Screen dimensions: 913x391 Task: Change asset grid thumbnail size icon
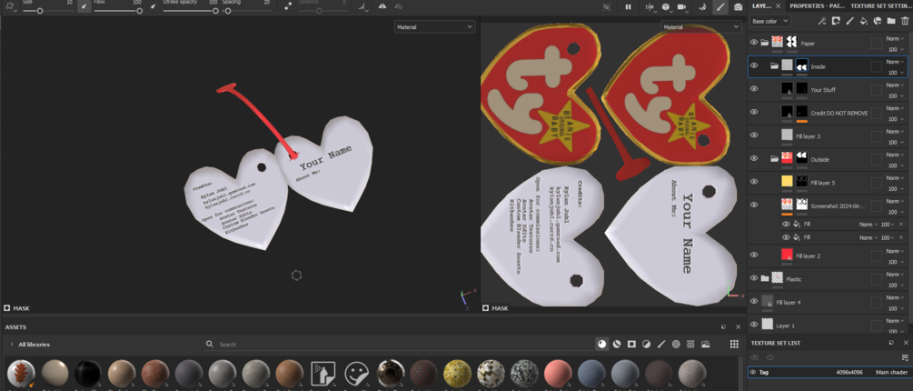[734, 345]
